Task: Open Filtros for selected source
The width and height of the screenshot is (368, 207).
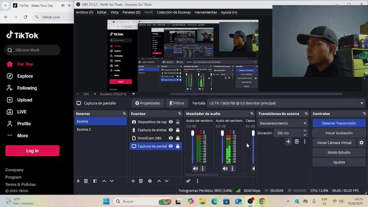Action: point(177,103)
